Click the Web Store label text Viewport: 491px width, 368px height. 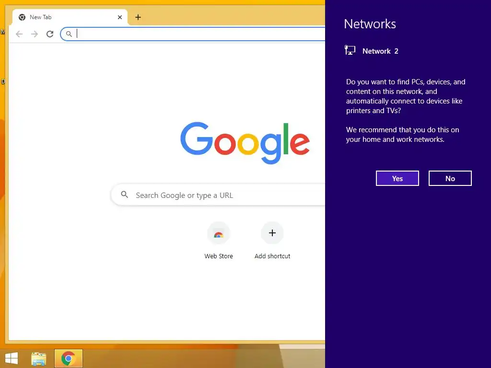click(219, 256)
